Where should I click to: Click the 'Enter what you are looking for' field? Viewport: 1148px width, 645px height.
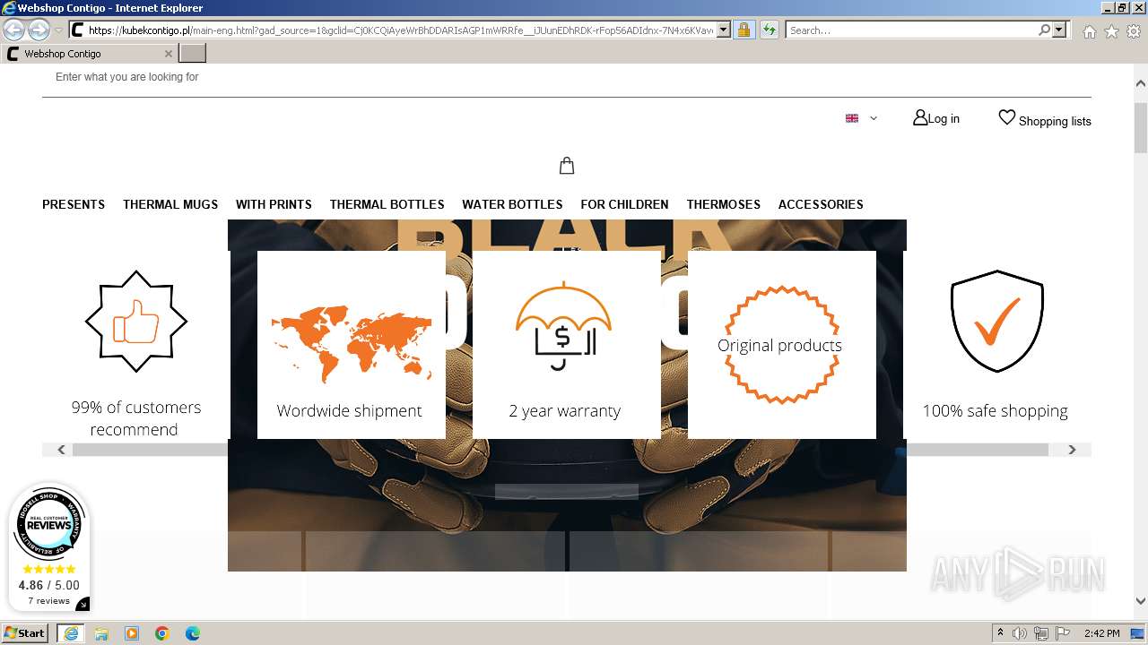[x=567, y=77]
